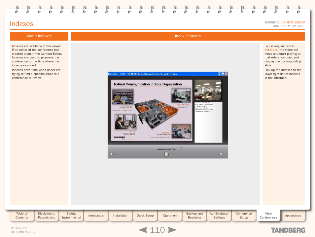The image size is (315, 237).
Task: Click the orange Index link in the text
Action: pyautogui.click(x=274, y=50)
